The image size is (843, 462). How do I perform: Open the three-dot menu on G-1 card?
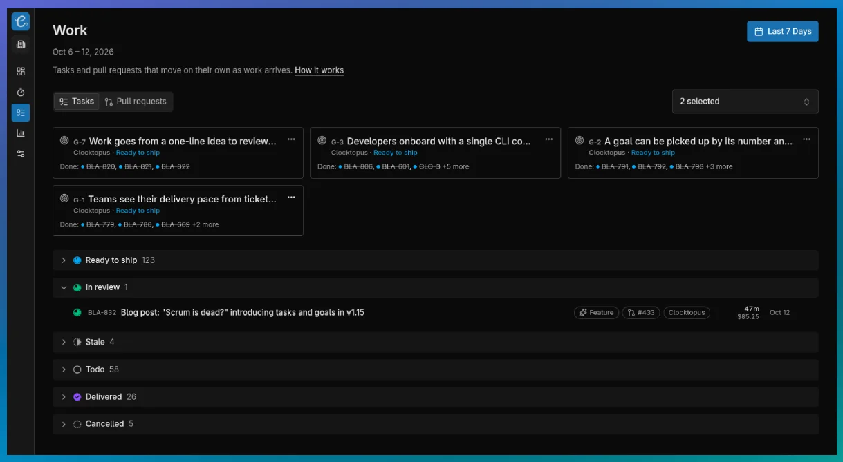(291, 198)
